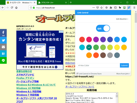Select the blue color swatch

coord(117,39)
